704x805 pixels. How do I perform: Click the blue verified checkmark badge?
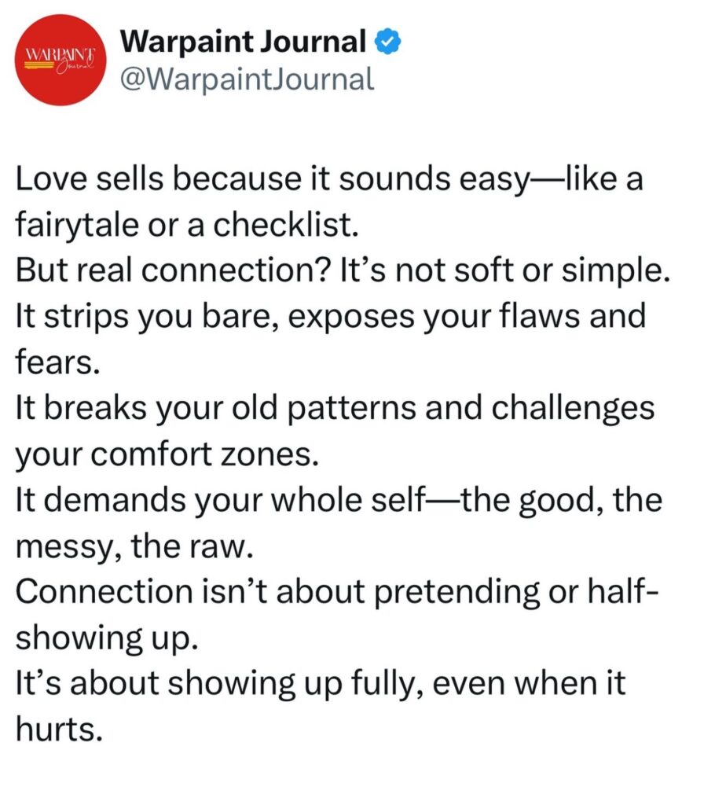point(388,42)
